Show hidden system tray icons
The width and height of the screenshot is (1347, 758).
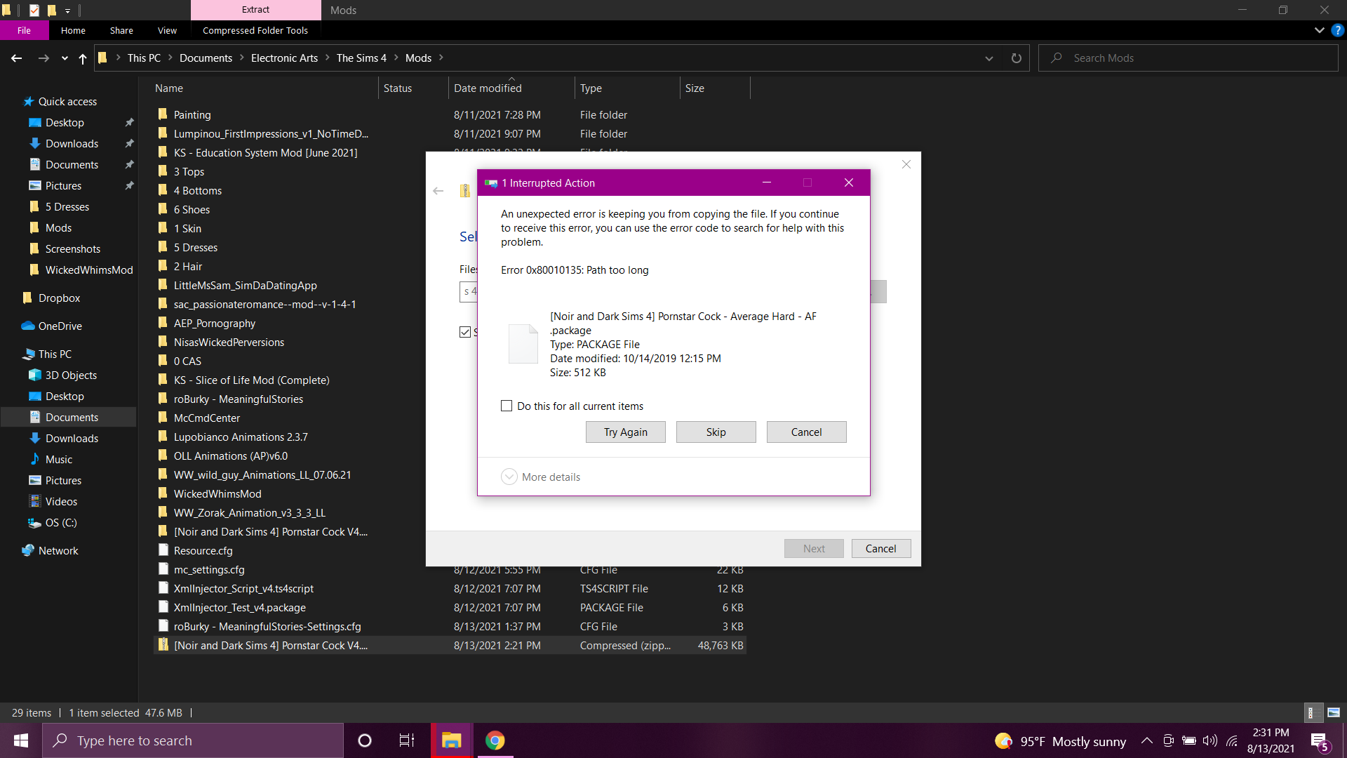tap(1147, 740)
